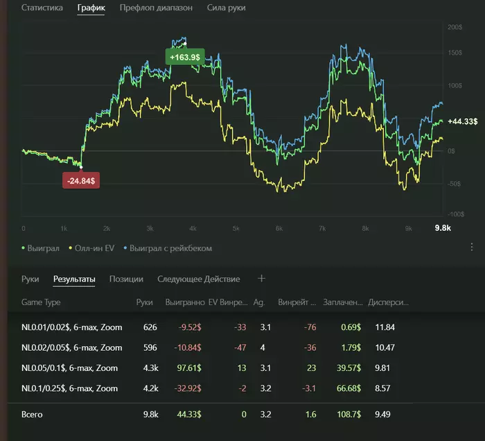
Task: Toggle the Выиграл green legend series
Action: tap(41, 248)
